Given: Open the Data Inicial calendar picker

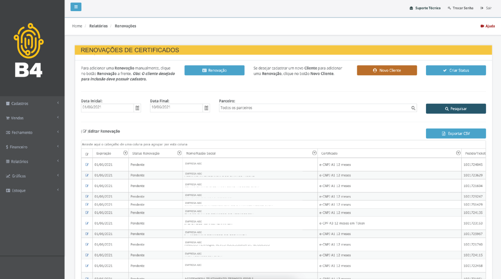Looking at the screenshot, I should [x=137, y=108].
